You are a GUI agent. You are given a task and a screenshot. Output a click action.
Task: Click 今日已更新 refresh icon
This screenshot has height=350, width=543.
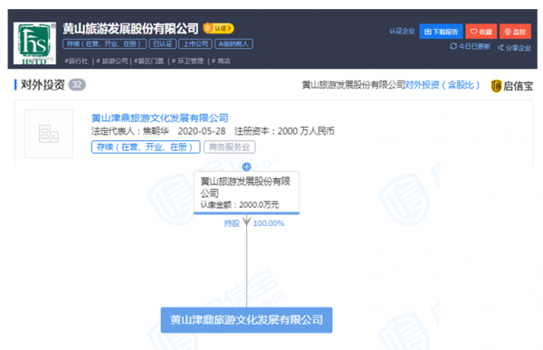click(453, 46)
